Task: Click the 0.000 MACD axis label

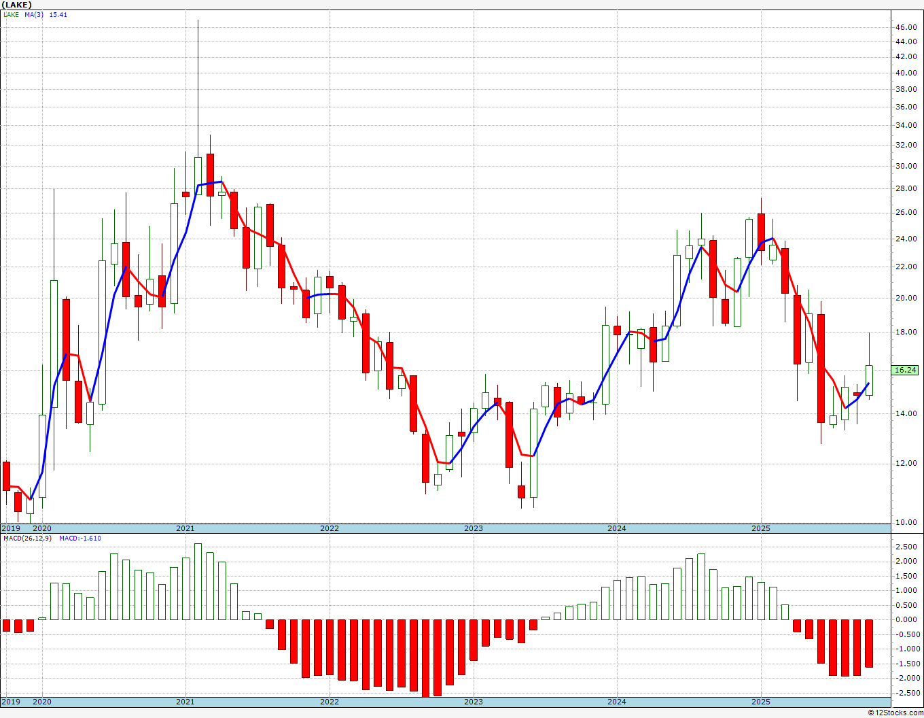Action: (905, 619)
